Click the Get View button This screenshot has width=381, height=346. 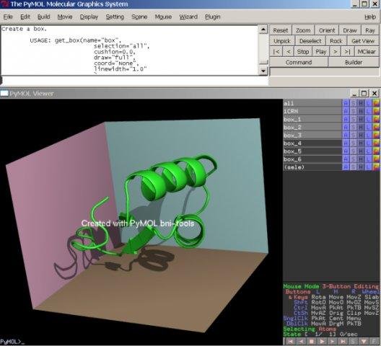click(363, 41)
